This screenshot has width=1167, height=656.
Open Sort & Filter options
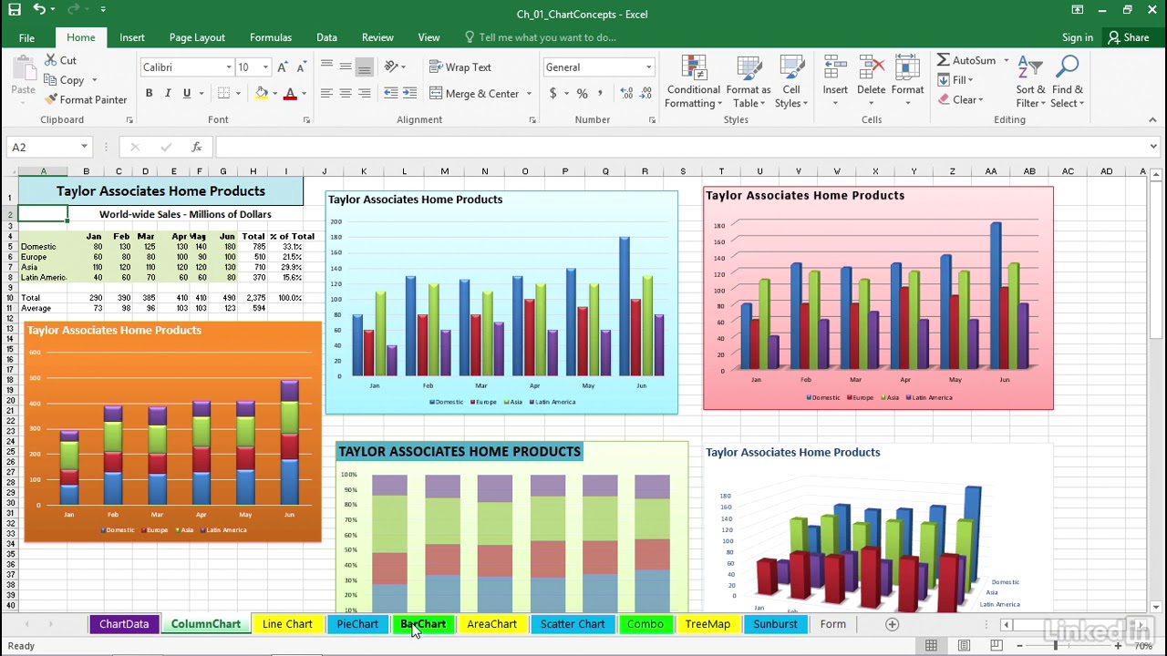pos(1030,82)
